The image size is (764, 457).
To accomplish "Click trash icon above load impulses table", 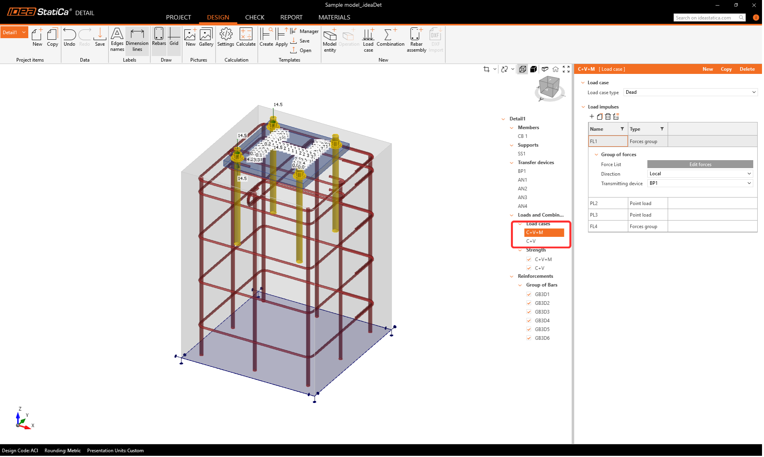I will pos(608,116).
